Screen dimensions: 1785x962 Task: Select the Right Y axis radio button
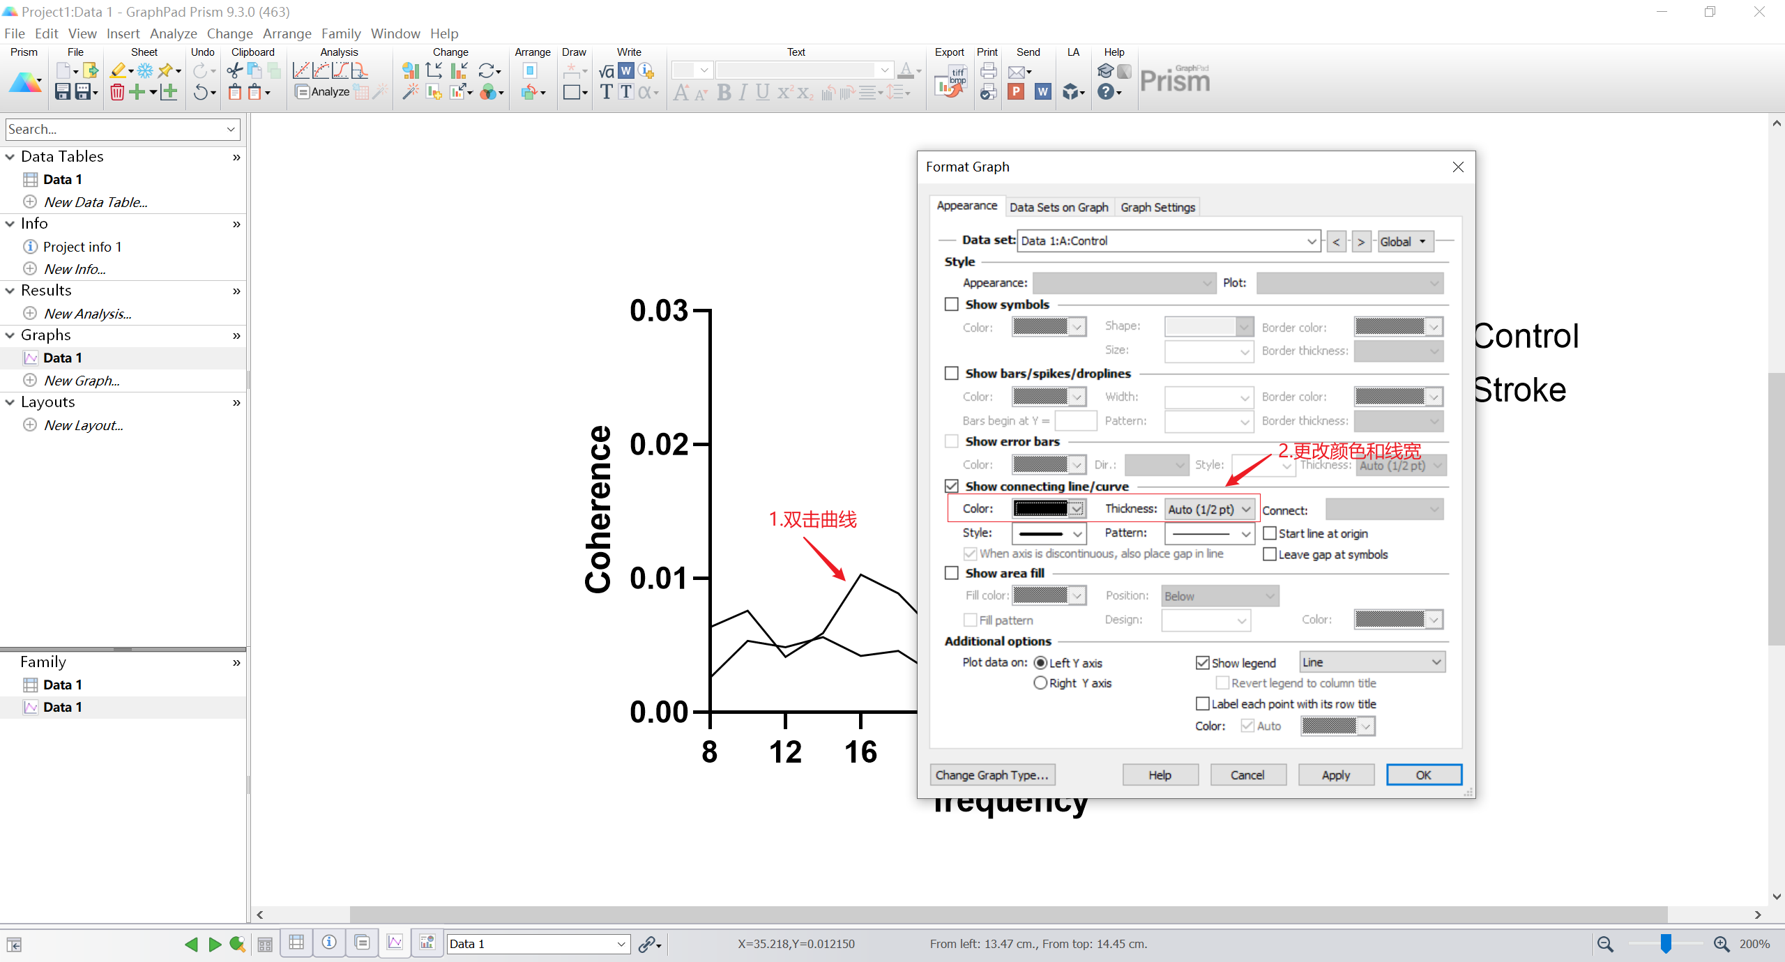(1040, 683)
